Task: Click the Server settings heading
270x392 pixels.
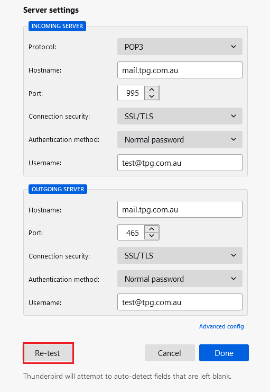Action: 51,10
